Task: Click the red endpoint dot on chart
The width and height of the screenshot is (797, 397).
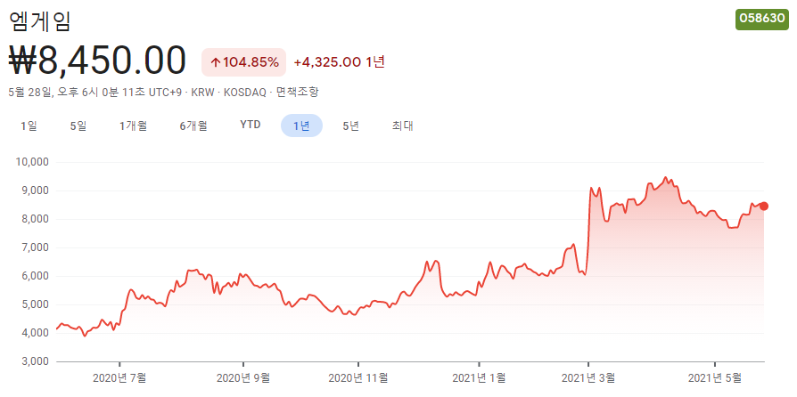Action: click(763, 207)
